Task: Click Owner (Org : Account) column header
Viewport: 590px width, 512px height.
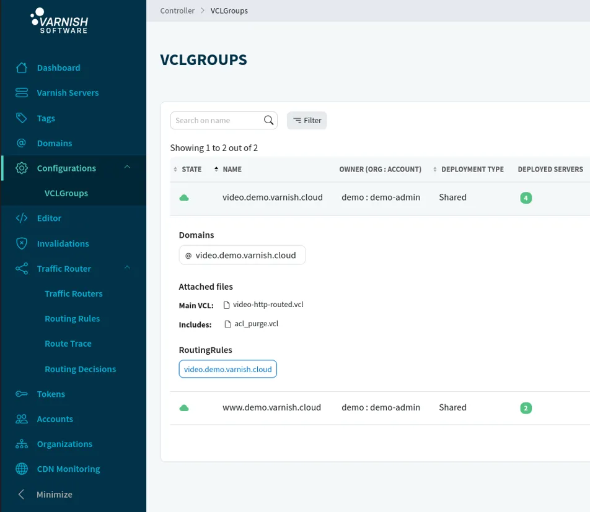Action: coord(380,169)
